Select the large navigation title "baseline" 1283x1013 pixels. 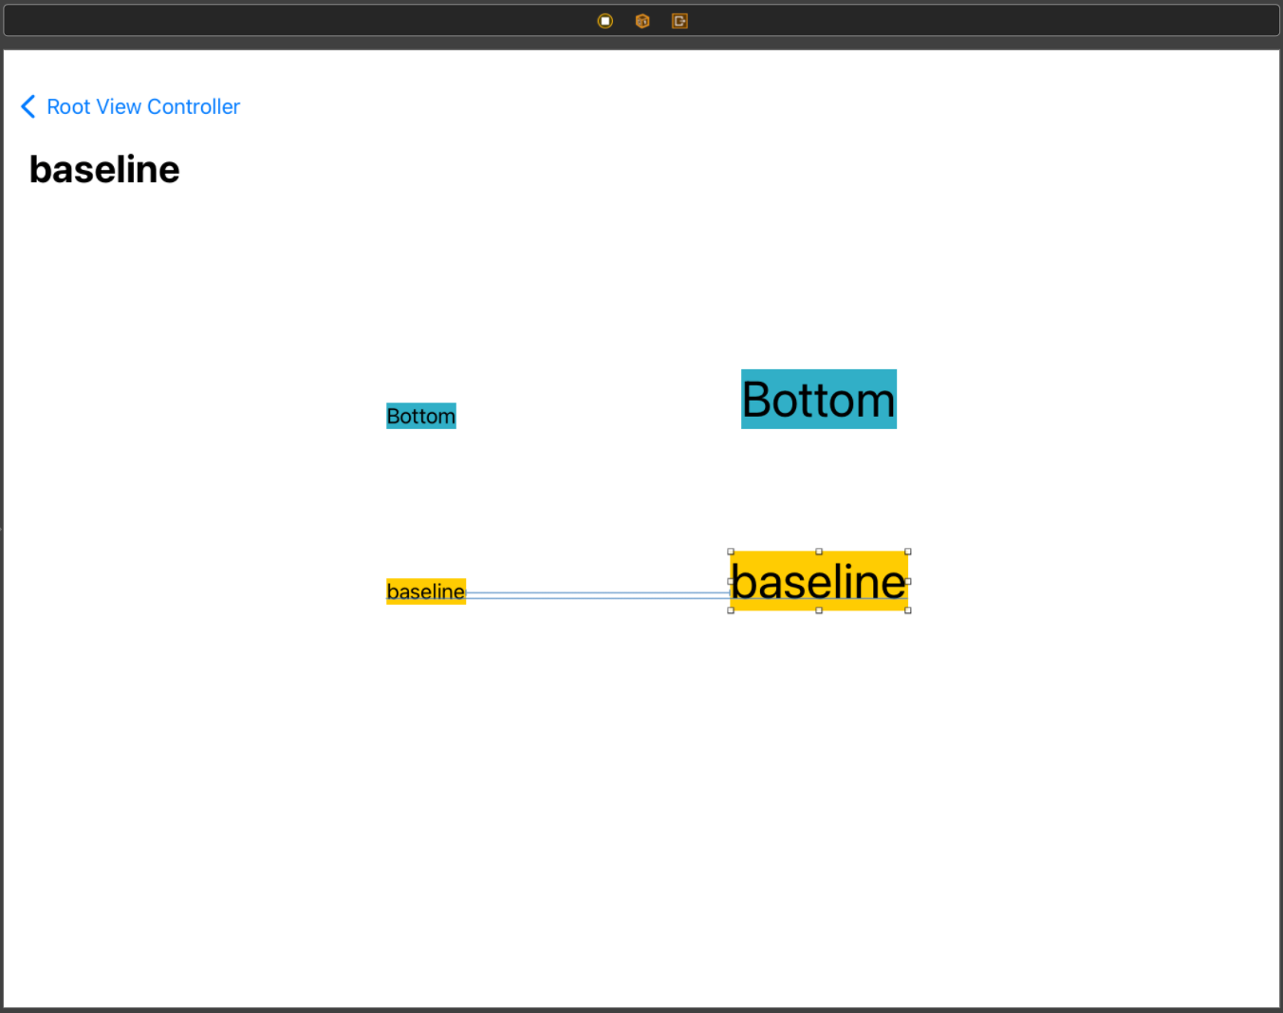pyautogui.click(x=104, y=170)
